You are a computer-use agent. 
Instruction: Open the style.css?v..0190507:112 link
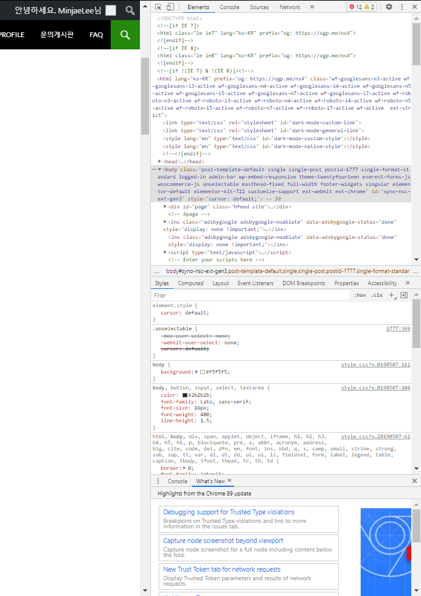(x=375, y=364)
